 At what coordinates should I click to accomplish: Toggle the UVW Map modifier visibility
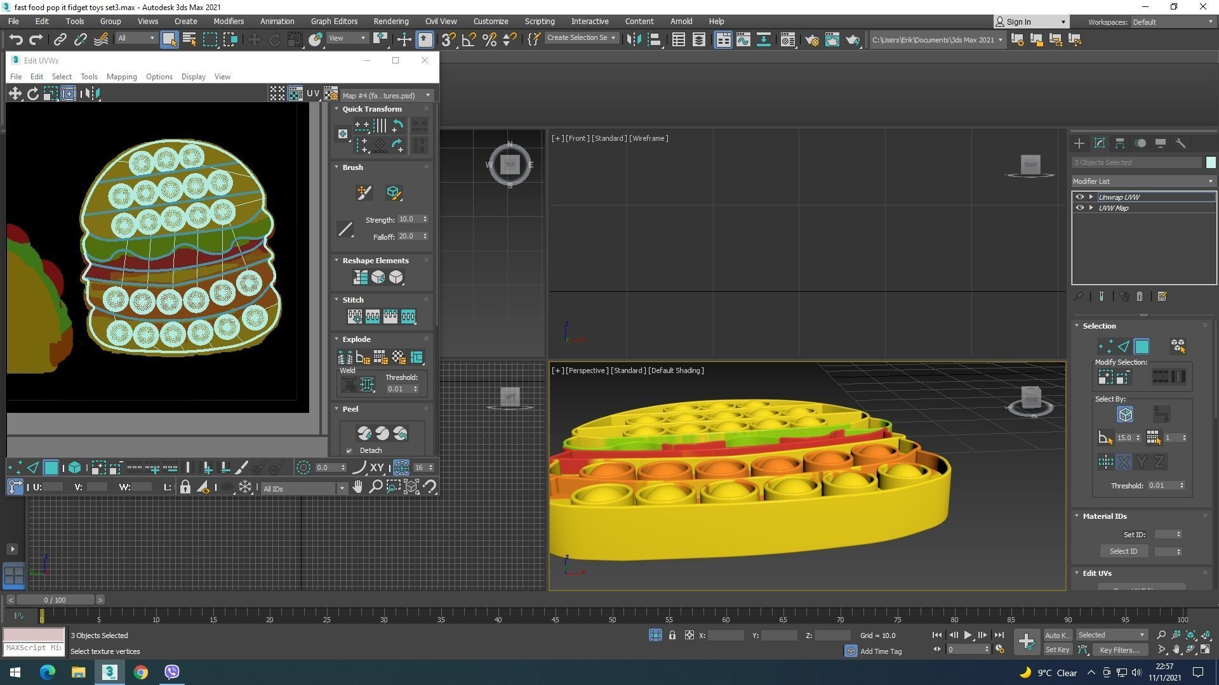[x=1079, y=208]
